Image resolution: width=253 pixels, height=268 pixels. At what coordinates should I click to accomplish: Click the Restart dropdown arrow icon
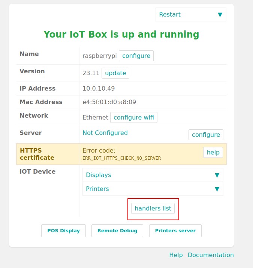[220, 15]
